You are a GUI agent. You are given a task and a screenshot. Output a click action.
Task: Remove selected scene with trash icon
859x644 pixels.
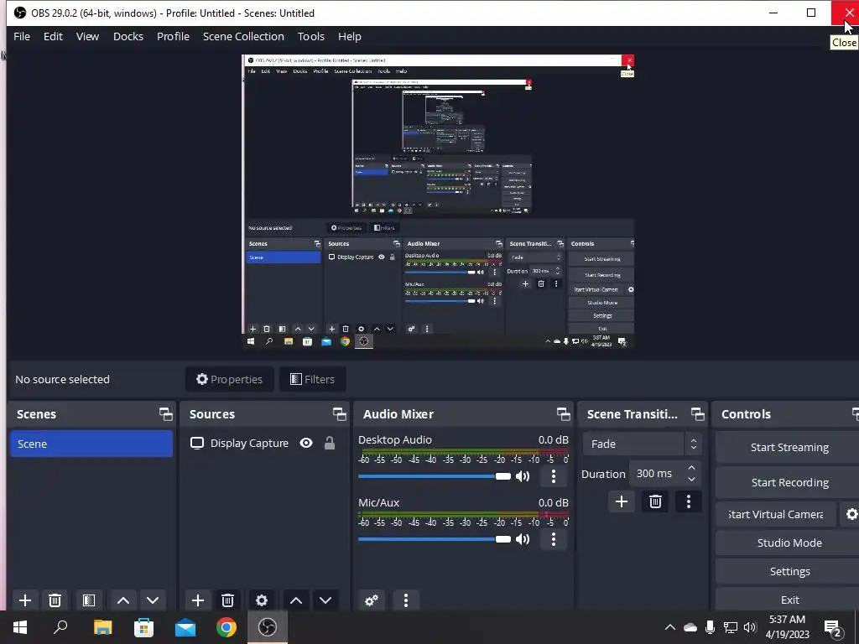pos(55,600)
